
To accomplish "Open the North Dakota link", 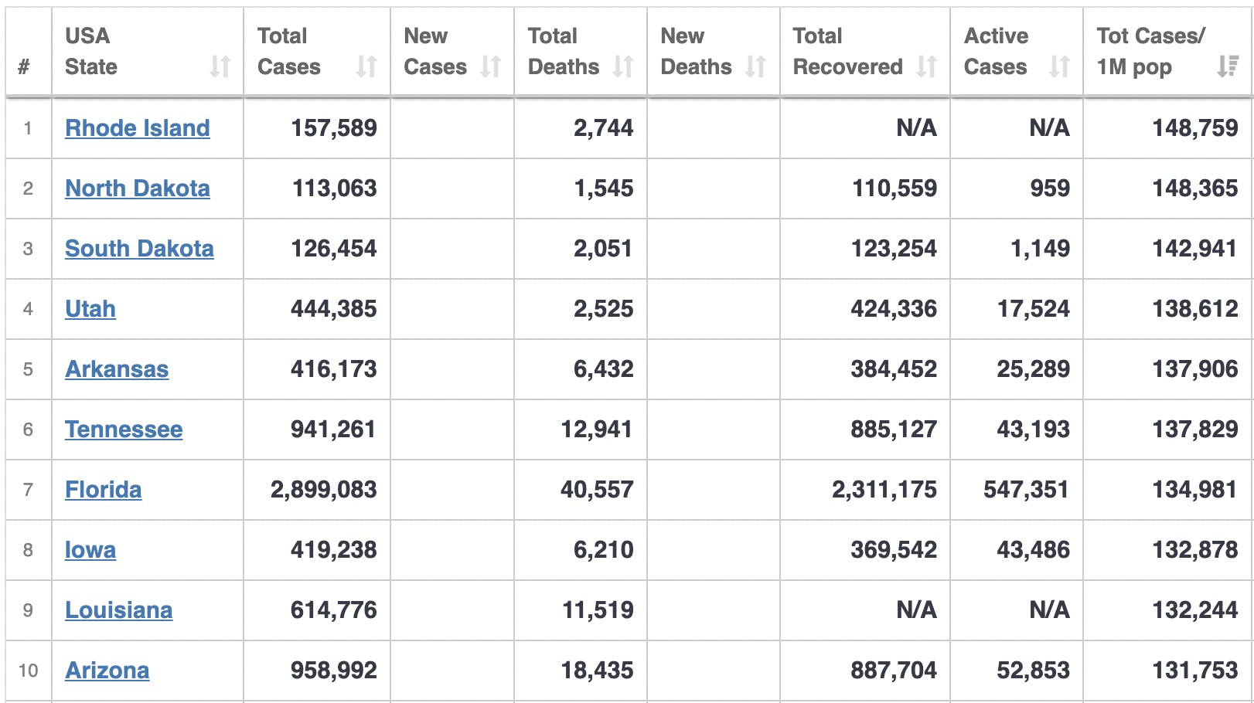I will point(137,188).
